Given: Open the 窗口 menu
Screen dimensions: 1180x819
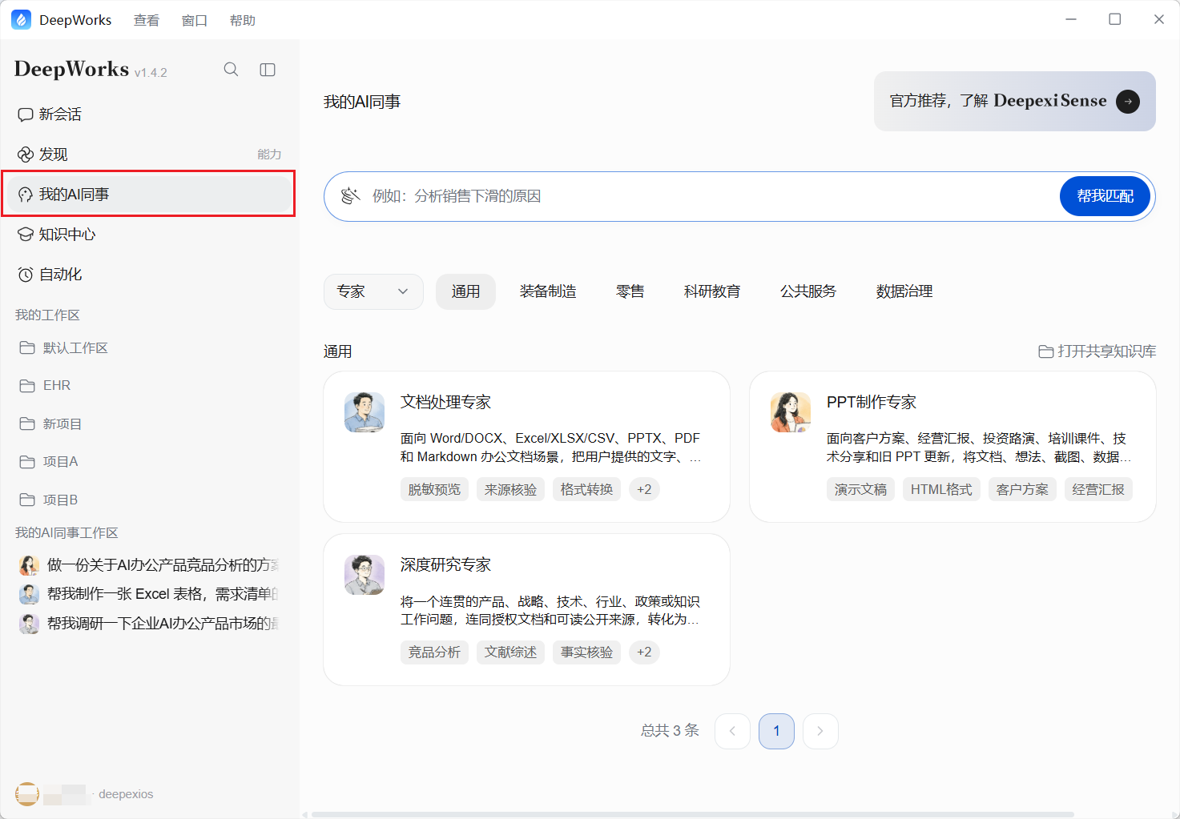Looking at the screenshot, I should 195,21.
